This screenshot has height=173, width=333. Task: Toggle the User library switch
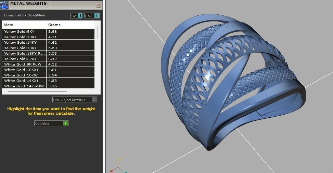pyautogui.click(x=92, y=16)
